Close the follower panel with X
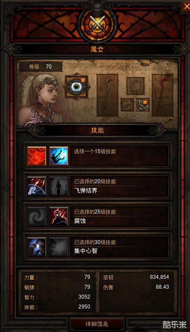The width and height of the screenshot is (190, 332). (x=186, y=7)
